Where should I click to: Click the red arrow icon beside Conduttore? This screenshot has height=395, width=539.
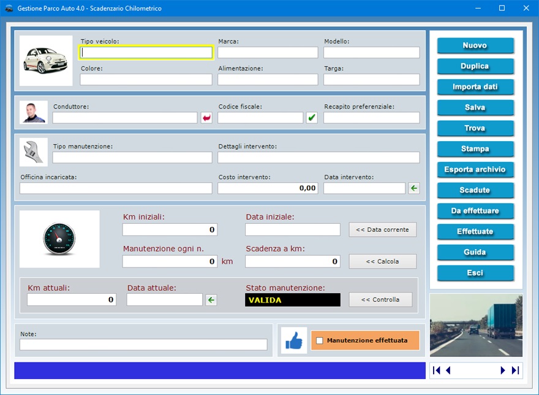click(206, 118)
